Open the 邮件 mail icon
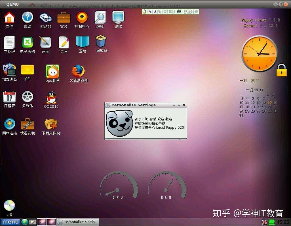This screenshot has width=291, height=226. pos(28,70)
